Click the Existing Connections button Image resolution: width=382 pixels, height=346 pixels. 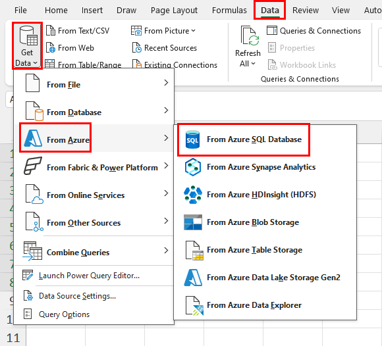(x=175, y=64)
